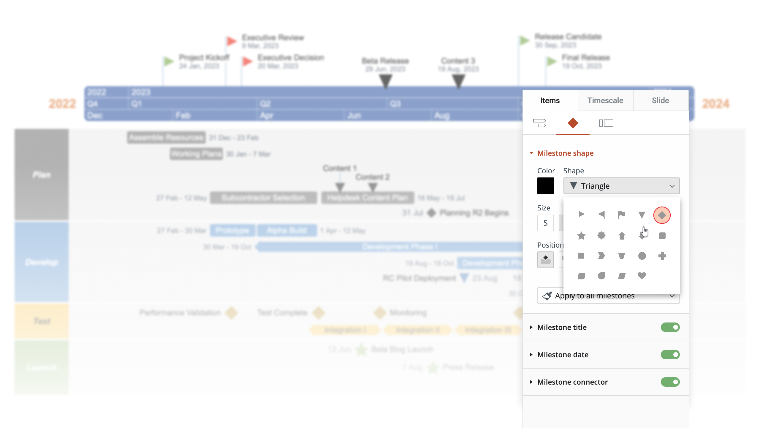This screenshot has width=760, height=428.
Task: Click the black color swatch to change
Action: click(545, 185)
